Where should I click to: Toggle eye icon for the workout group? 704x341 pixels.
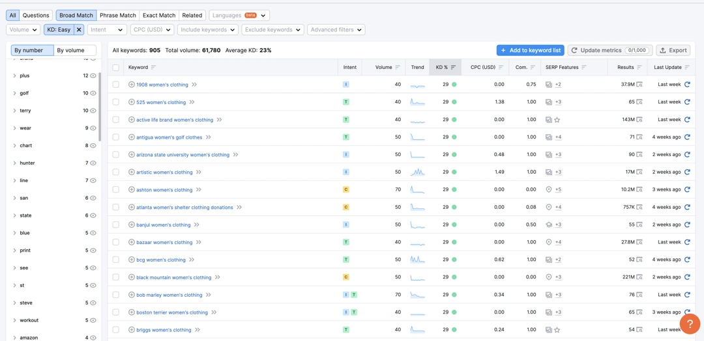click(93, 320)
